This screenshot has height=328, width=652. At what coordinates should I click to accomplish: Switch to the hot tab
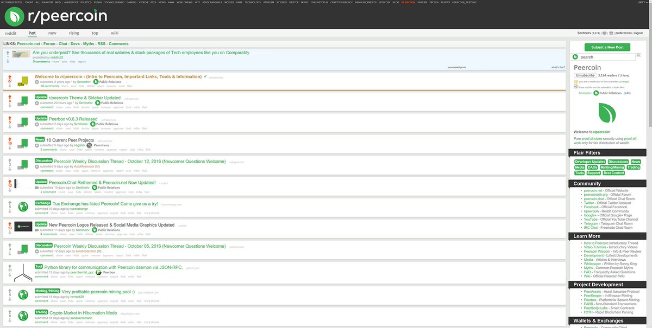(32, 33)
